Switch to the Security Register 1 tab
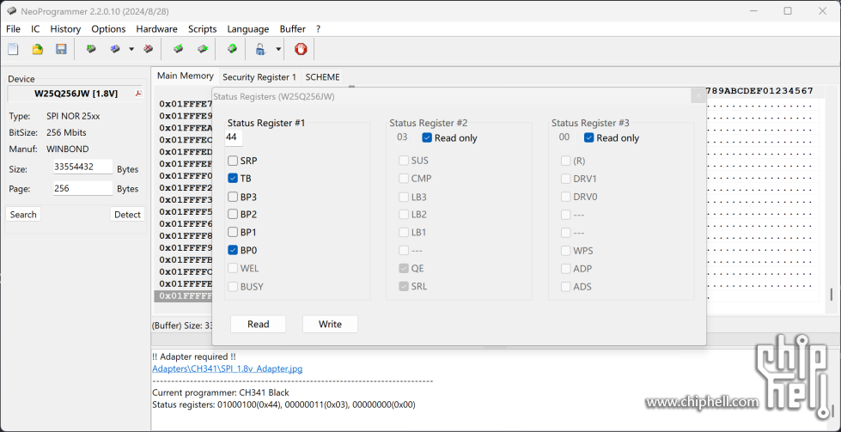The width and height of the screenshot is (841, 432). [259, 77]
